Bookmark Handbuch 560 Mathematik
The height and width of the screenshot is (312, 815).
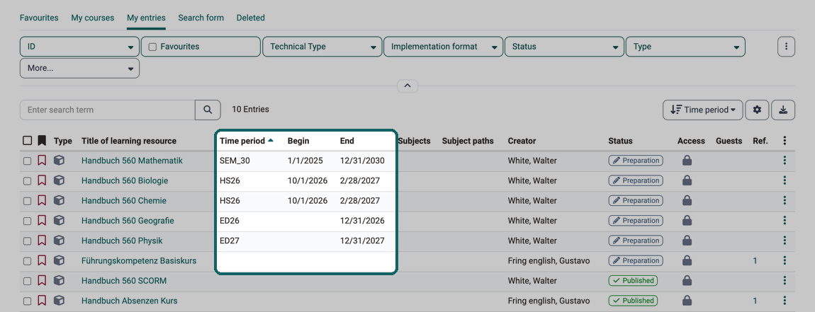42,161
